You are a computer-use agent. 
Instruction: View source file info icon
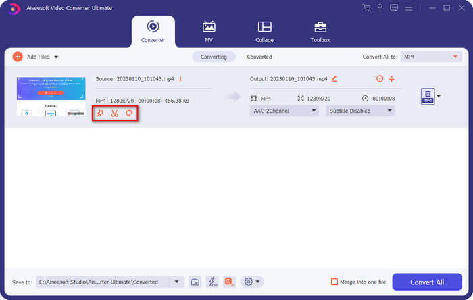coord(180,78)
